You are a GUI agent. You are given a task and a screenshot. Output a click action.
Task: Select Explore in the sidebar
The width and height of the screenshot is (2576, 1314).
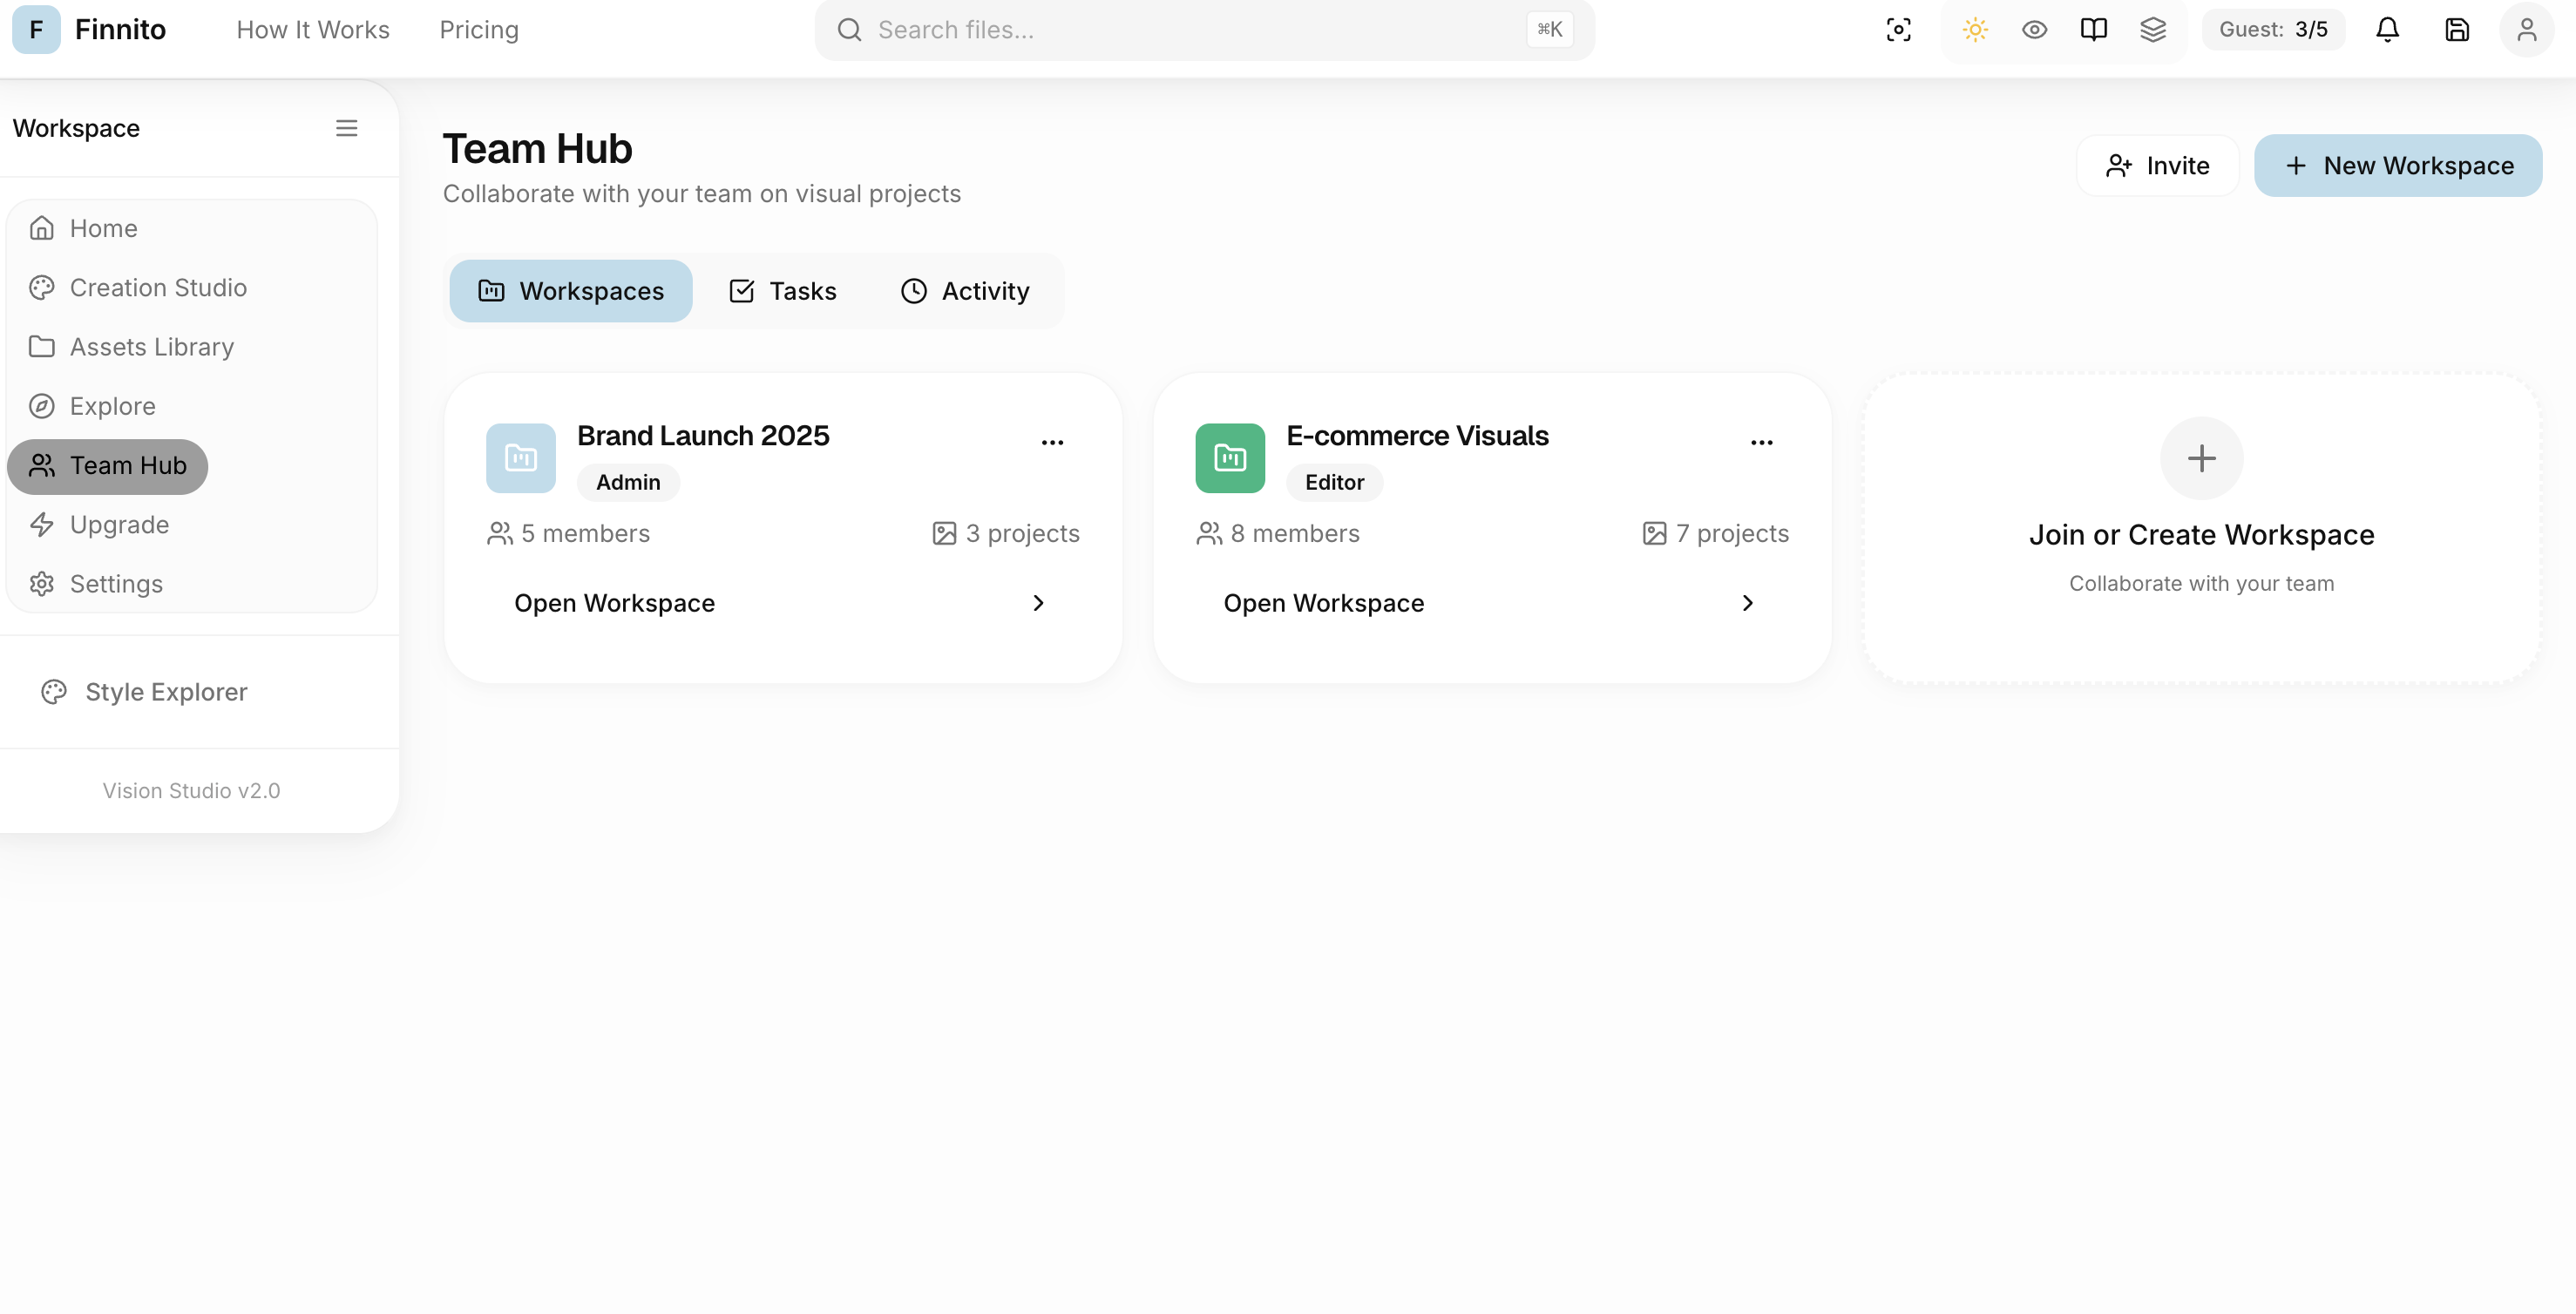click(x=112, y=406)
